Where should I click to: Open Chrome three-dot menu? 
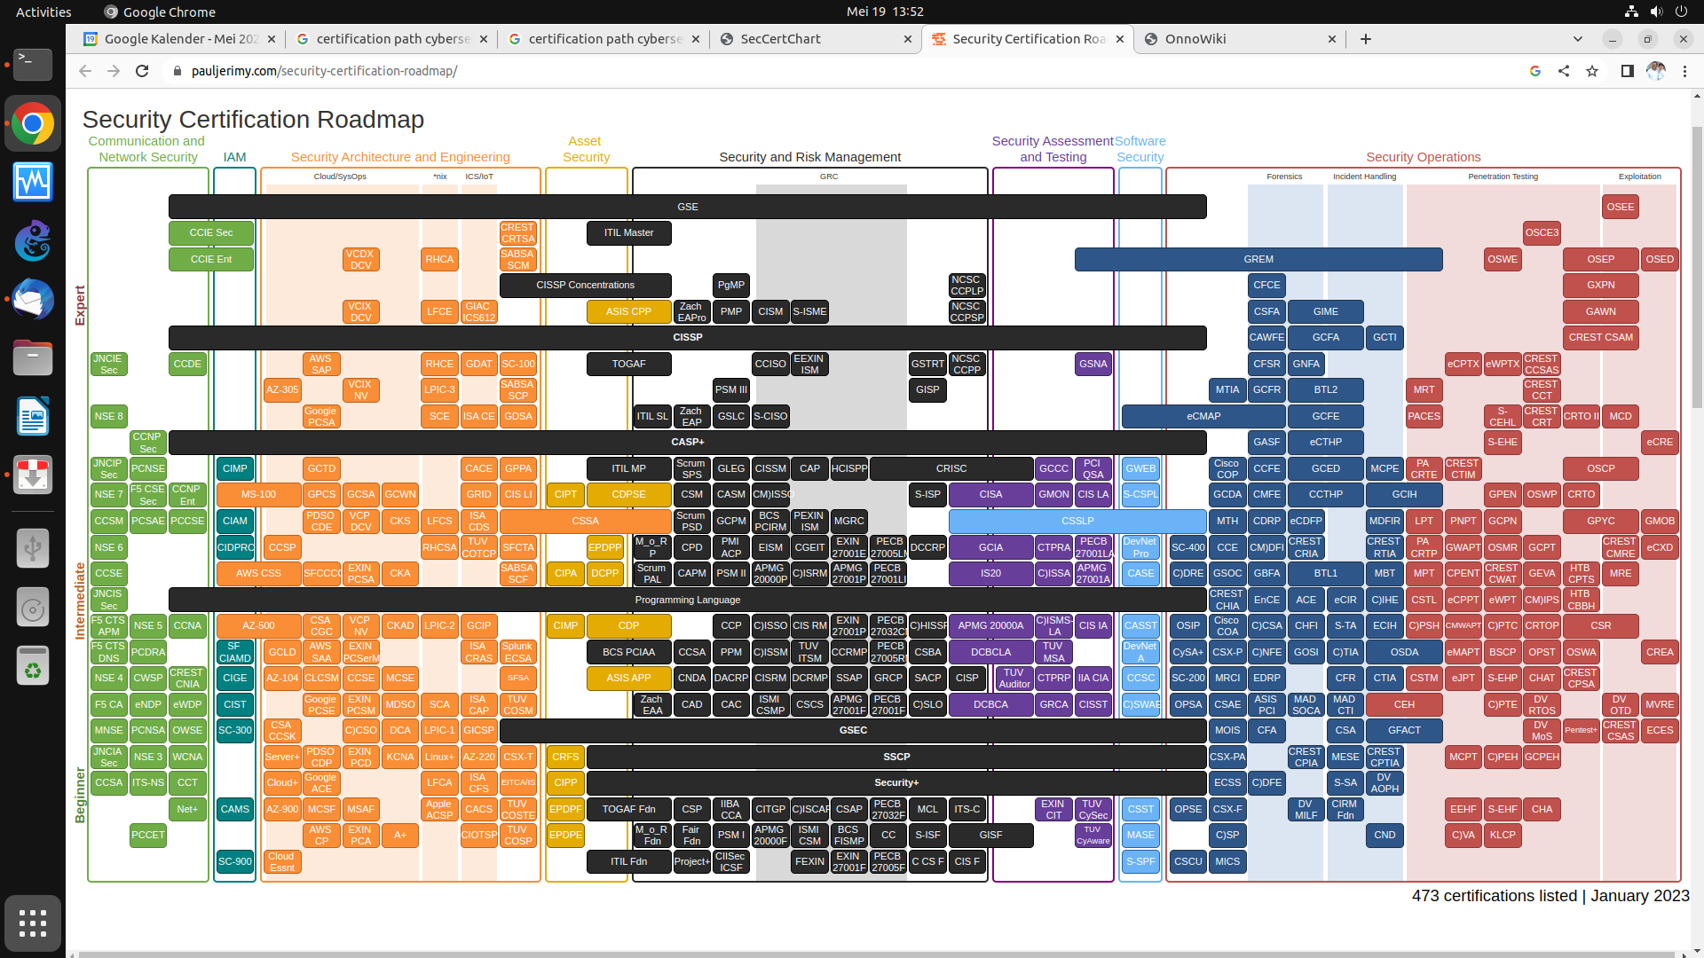[1684, 71]
